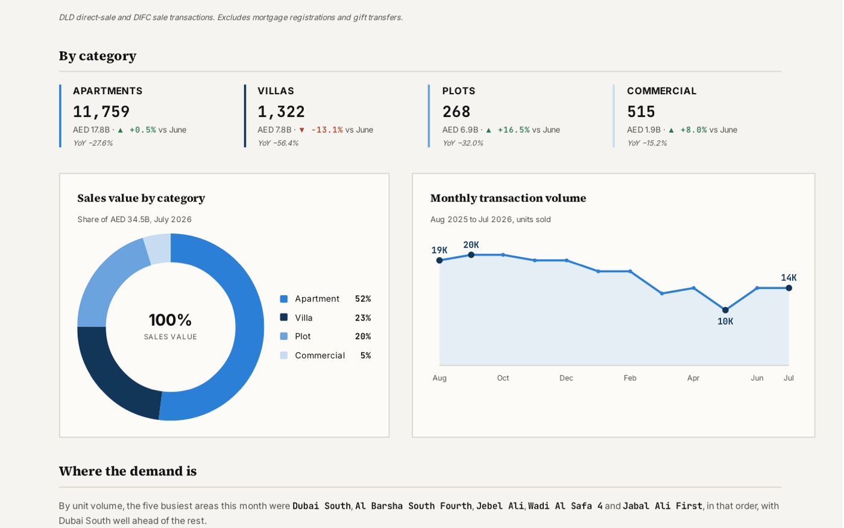Click the Aug axis label
The width and height of the screenshot is (844, 528).
(x=439, y=378)
